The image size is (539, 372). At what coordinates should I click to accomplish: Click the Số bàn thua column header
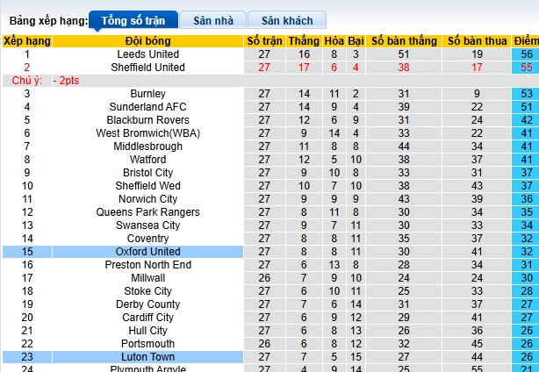click(477, 41)
